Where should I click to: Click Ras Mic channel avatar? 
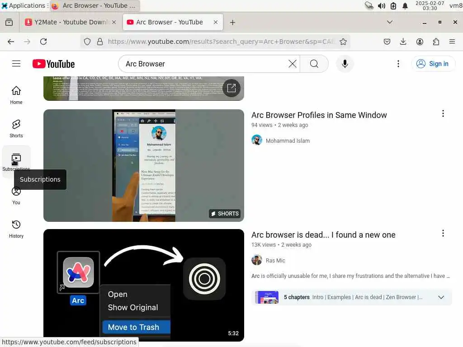tap(257, 260)
